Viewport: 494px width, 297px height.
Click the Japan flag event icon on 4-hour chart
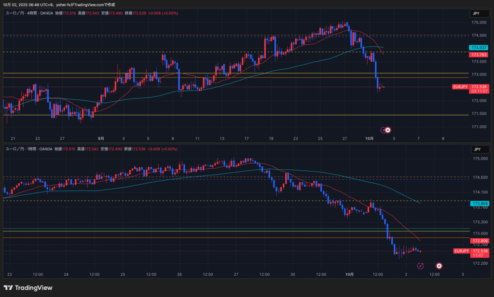click(x=387, y=130)
